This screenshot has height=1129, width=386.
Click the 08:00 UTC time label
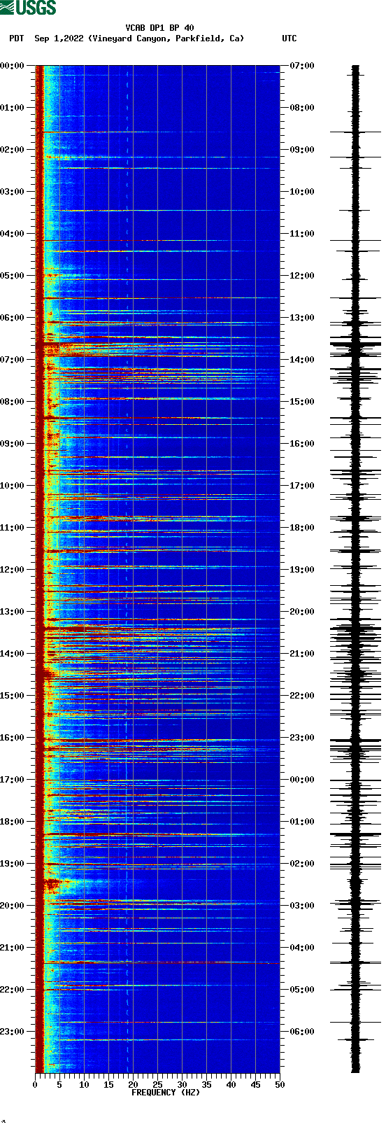pos(302,108)
